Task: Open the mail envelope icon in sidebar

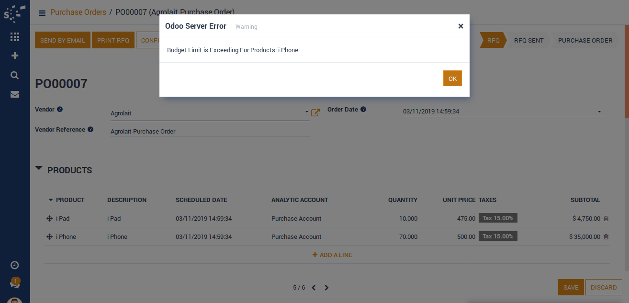Action: point(15,94)
